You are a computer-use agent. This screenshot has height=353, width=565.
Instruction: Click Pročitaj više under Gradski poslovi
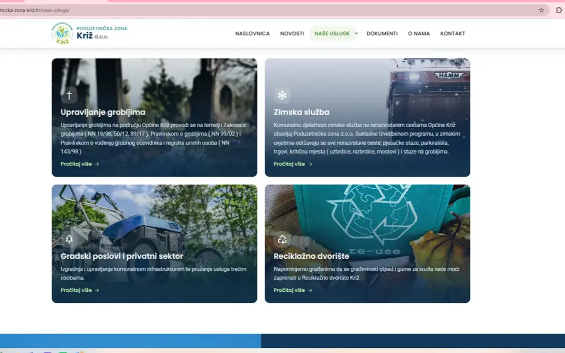pyautogui.click(x=80, y=290)
